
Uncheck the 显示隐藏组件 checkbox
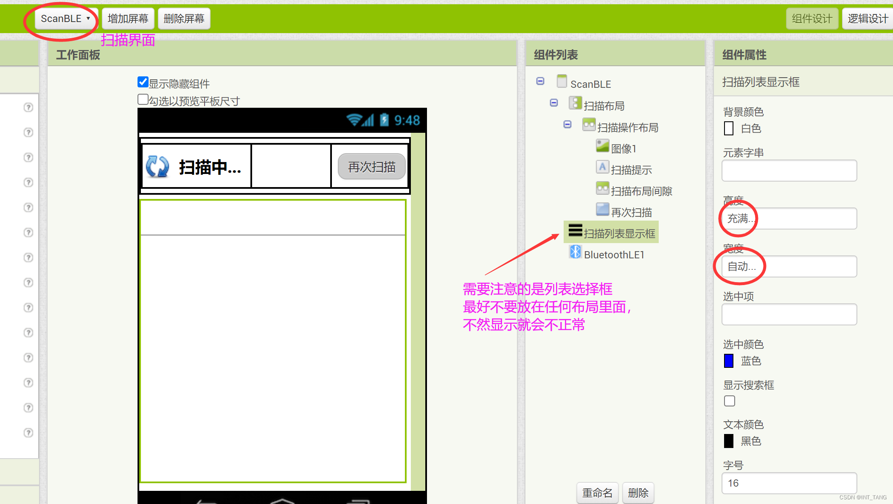tap(142, 82)
